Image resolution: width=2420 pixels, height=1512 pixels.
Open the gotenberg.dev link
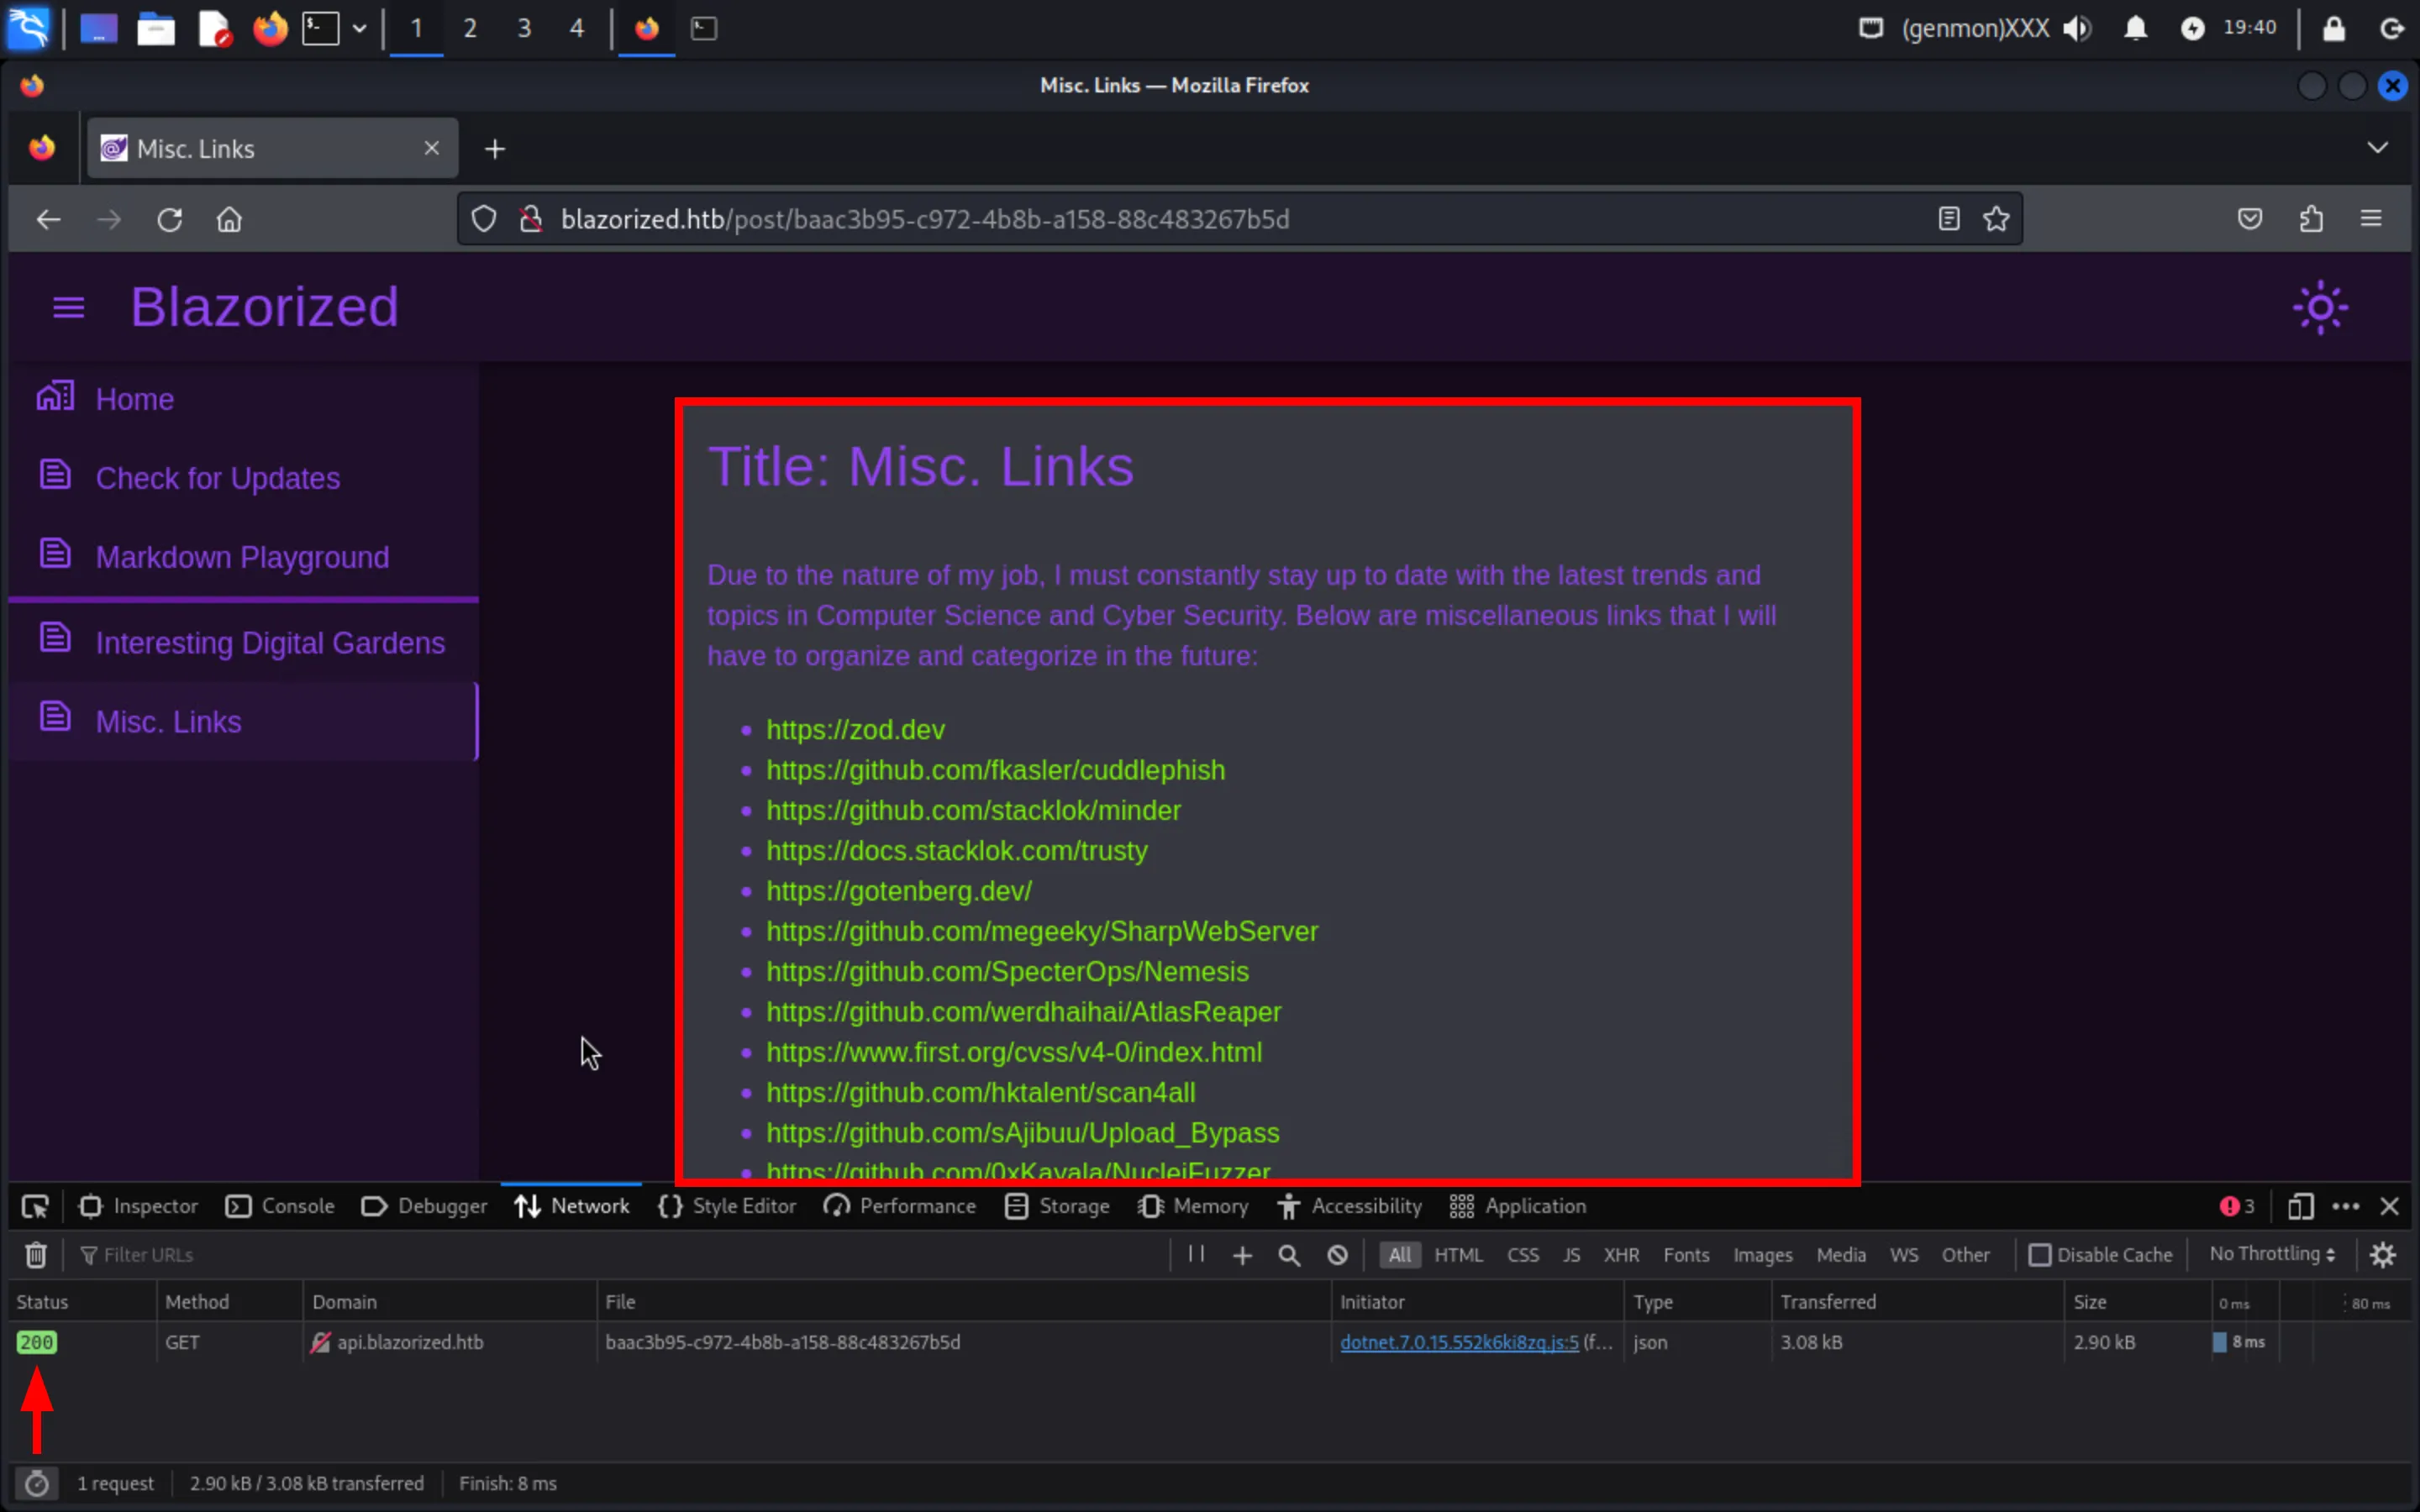[x=898, y=890]
